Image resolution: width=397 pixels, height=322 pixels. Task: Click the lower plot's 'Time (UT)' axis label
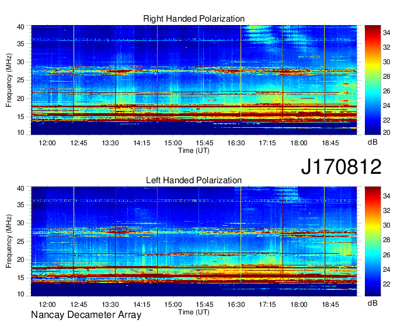194,312
